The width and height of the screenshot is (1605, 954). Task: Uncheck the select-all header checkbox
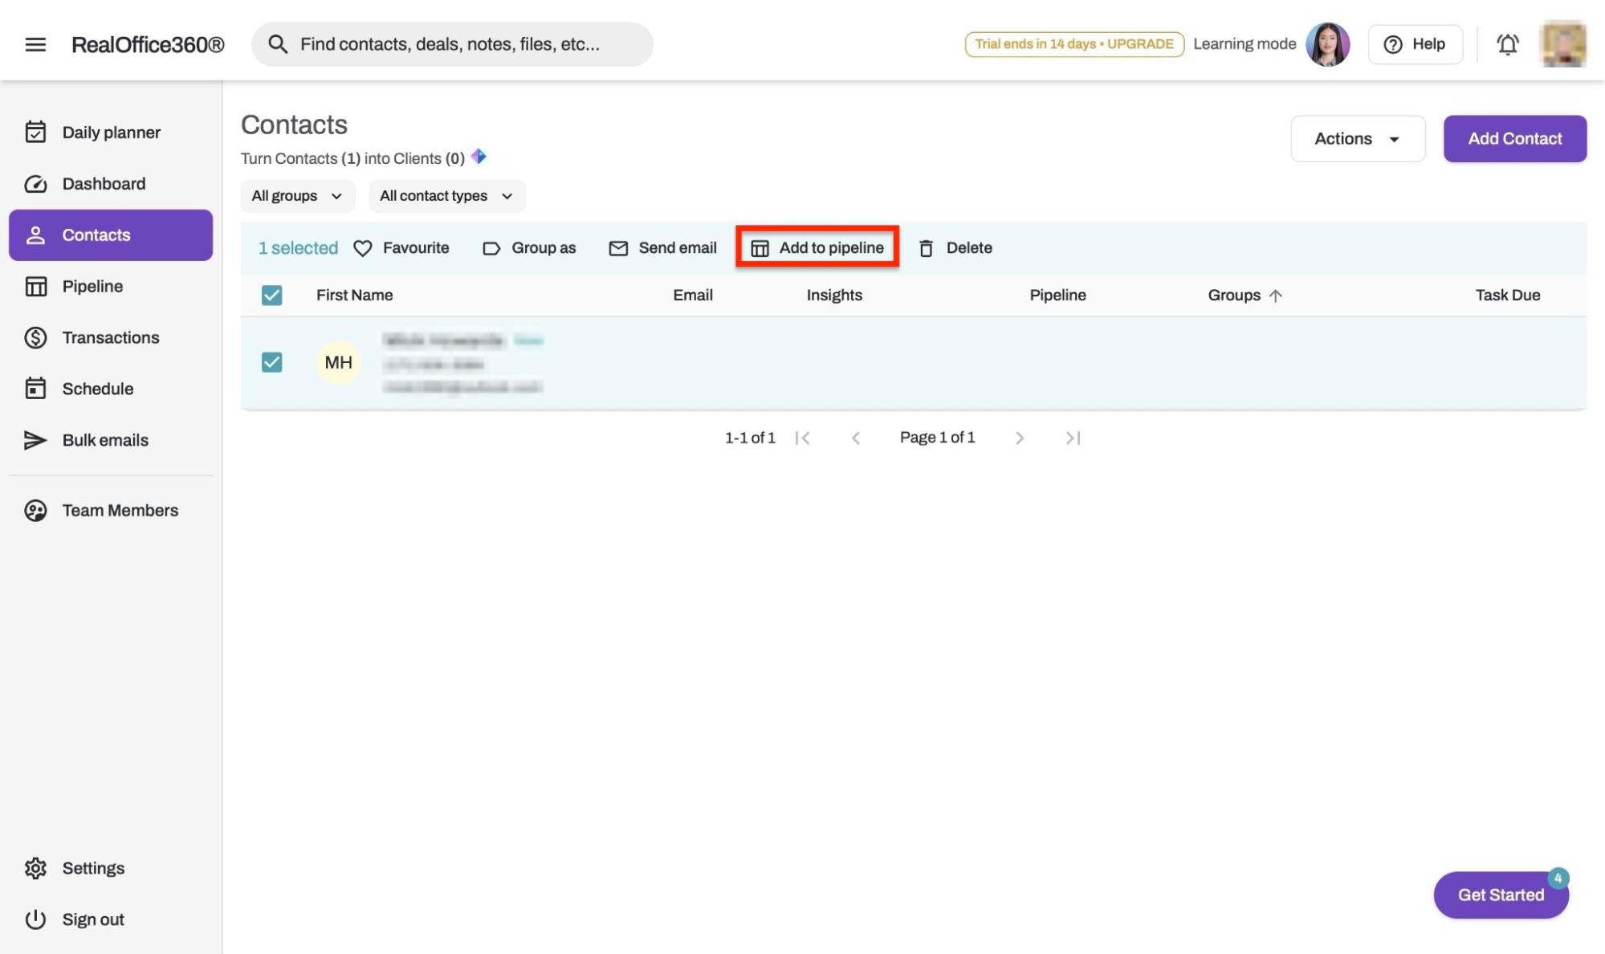(272, 296)
